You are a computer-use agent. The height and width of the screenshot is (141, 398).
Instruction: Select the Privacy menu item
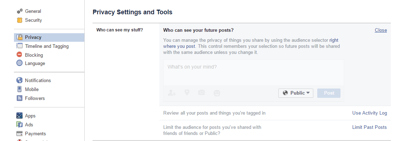(x=49, y=37)
